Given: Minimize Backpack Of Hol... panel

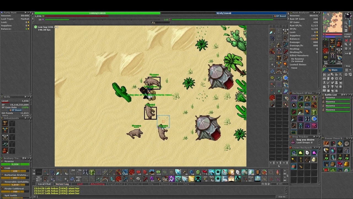Looking at the screenshot, I should pos(317,93).
